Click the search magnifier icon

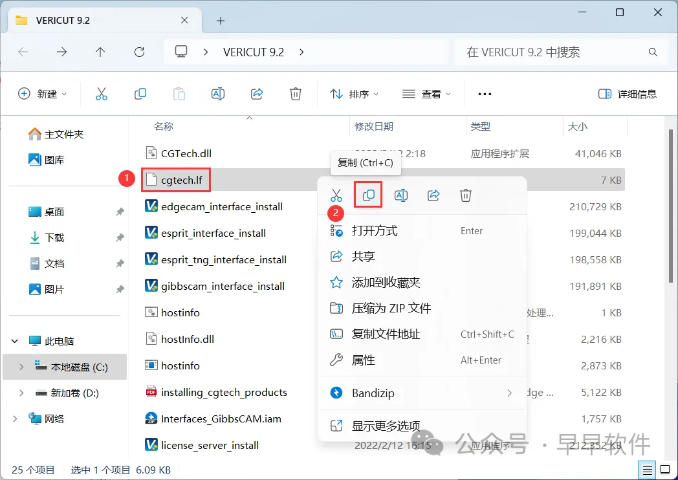point(653,52)
